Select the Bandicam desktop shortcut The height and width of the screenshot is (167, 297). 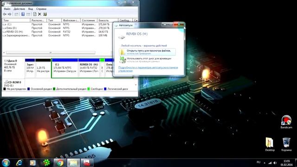(x=286, y=122)
